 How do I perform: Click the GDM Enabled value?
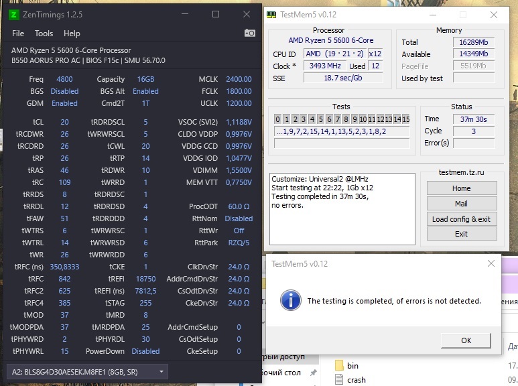click(64, 103)
